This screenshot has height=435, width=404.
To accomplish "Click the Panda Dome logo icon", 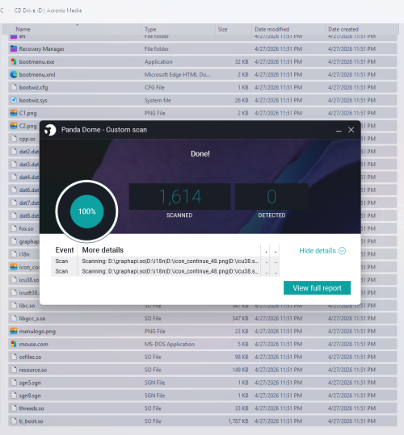I will tap(50, 130).
